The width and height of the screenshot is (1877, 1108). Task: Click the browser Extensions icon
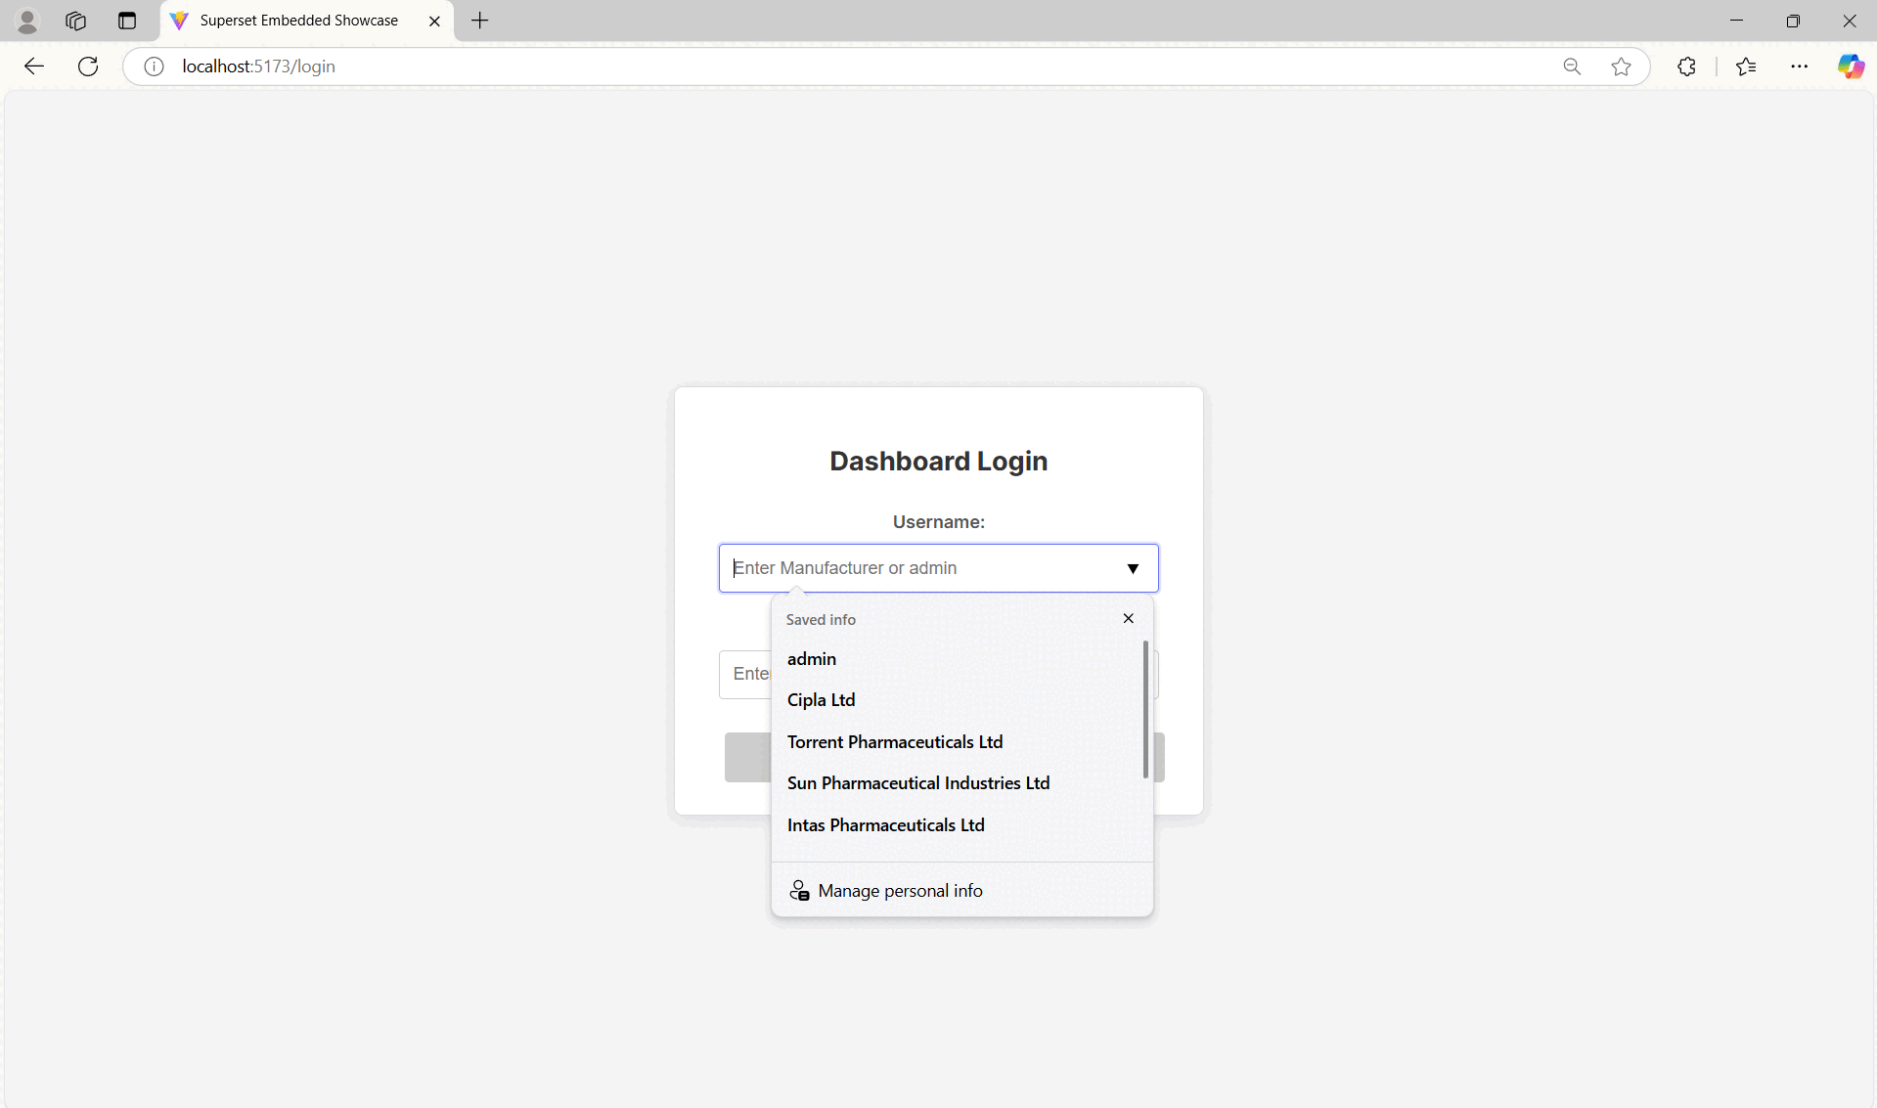click(1686, 66)
